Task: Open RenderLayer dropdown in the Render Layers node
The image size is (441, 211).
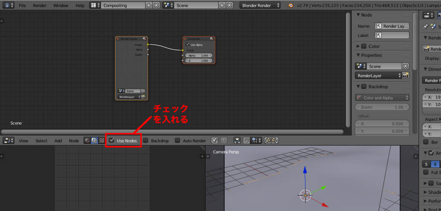Action: (x=129, y=97)
